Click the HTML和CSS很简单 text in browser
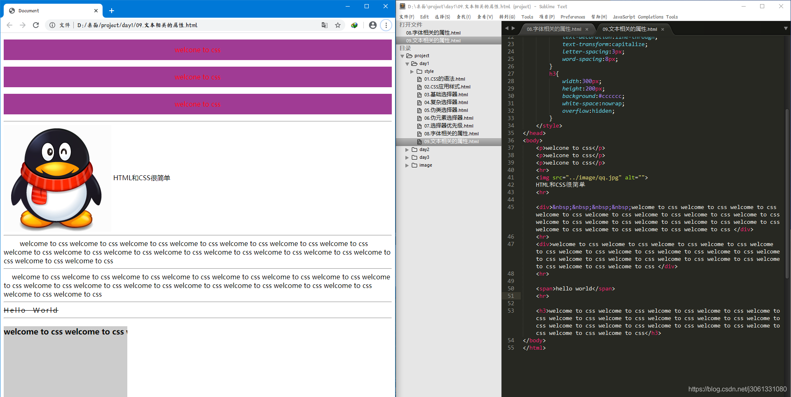This screenshot has width=791, height=397. 142,178
